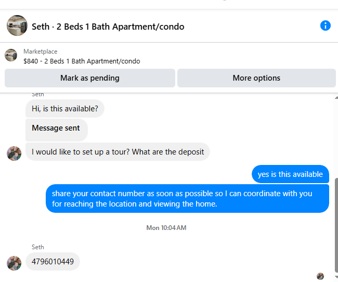
Task: Click the Seth 2 Beds 1 Bath header title
Action: [108, 27]
